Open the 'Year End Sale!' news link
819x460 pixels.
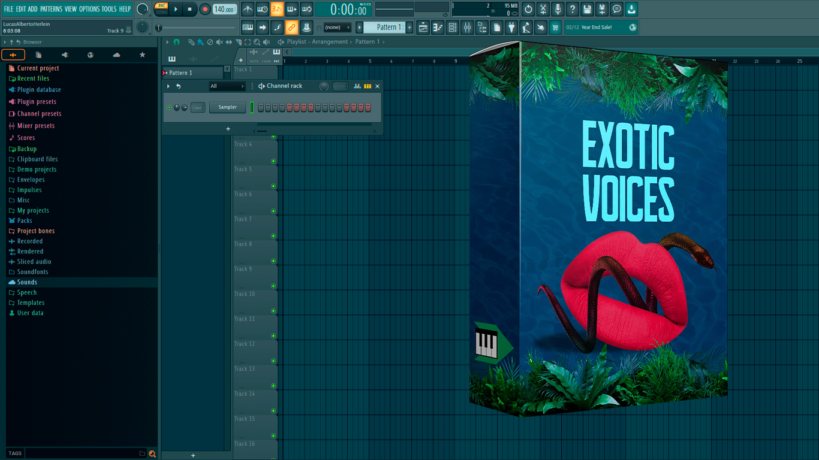601,27
